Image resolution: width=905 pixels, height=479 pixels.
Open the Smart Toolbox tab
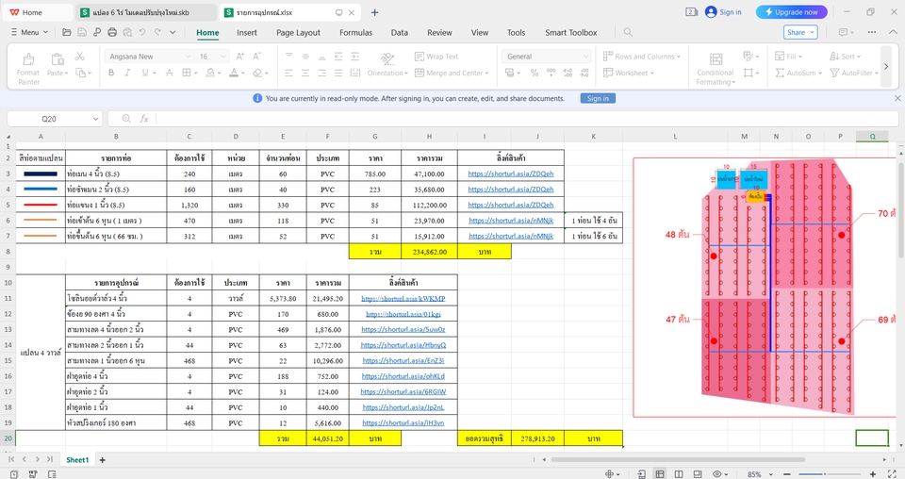click(x=571, y=33)
